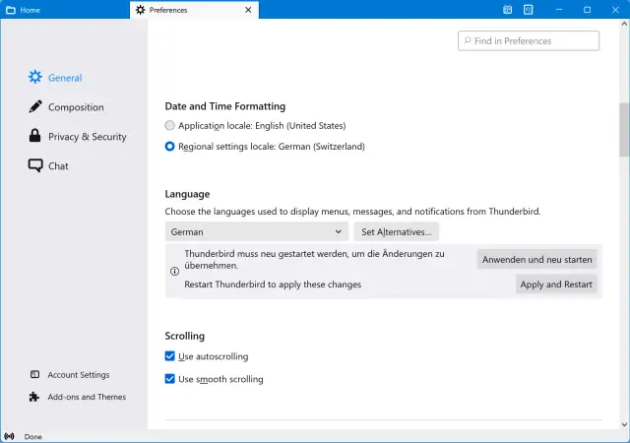Focus the Find in Preferences search field
The height and width of the screenshot is (443, 630).
[x=529, y=41]
